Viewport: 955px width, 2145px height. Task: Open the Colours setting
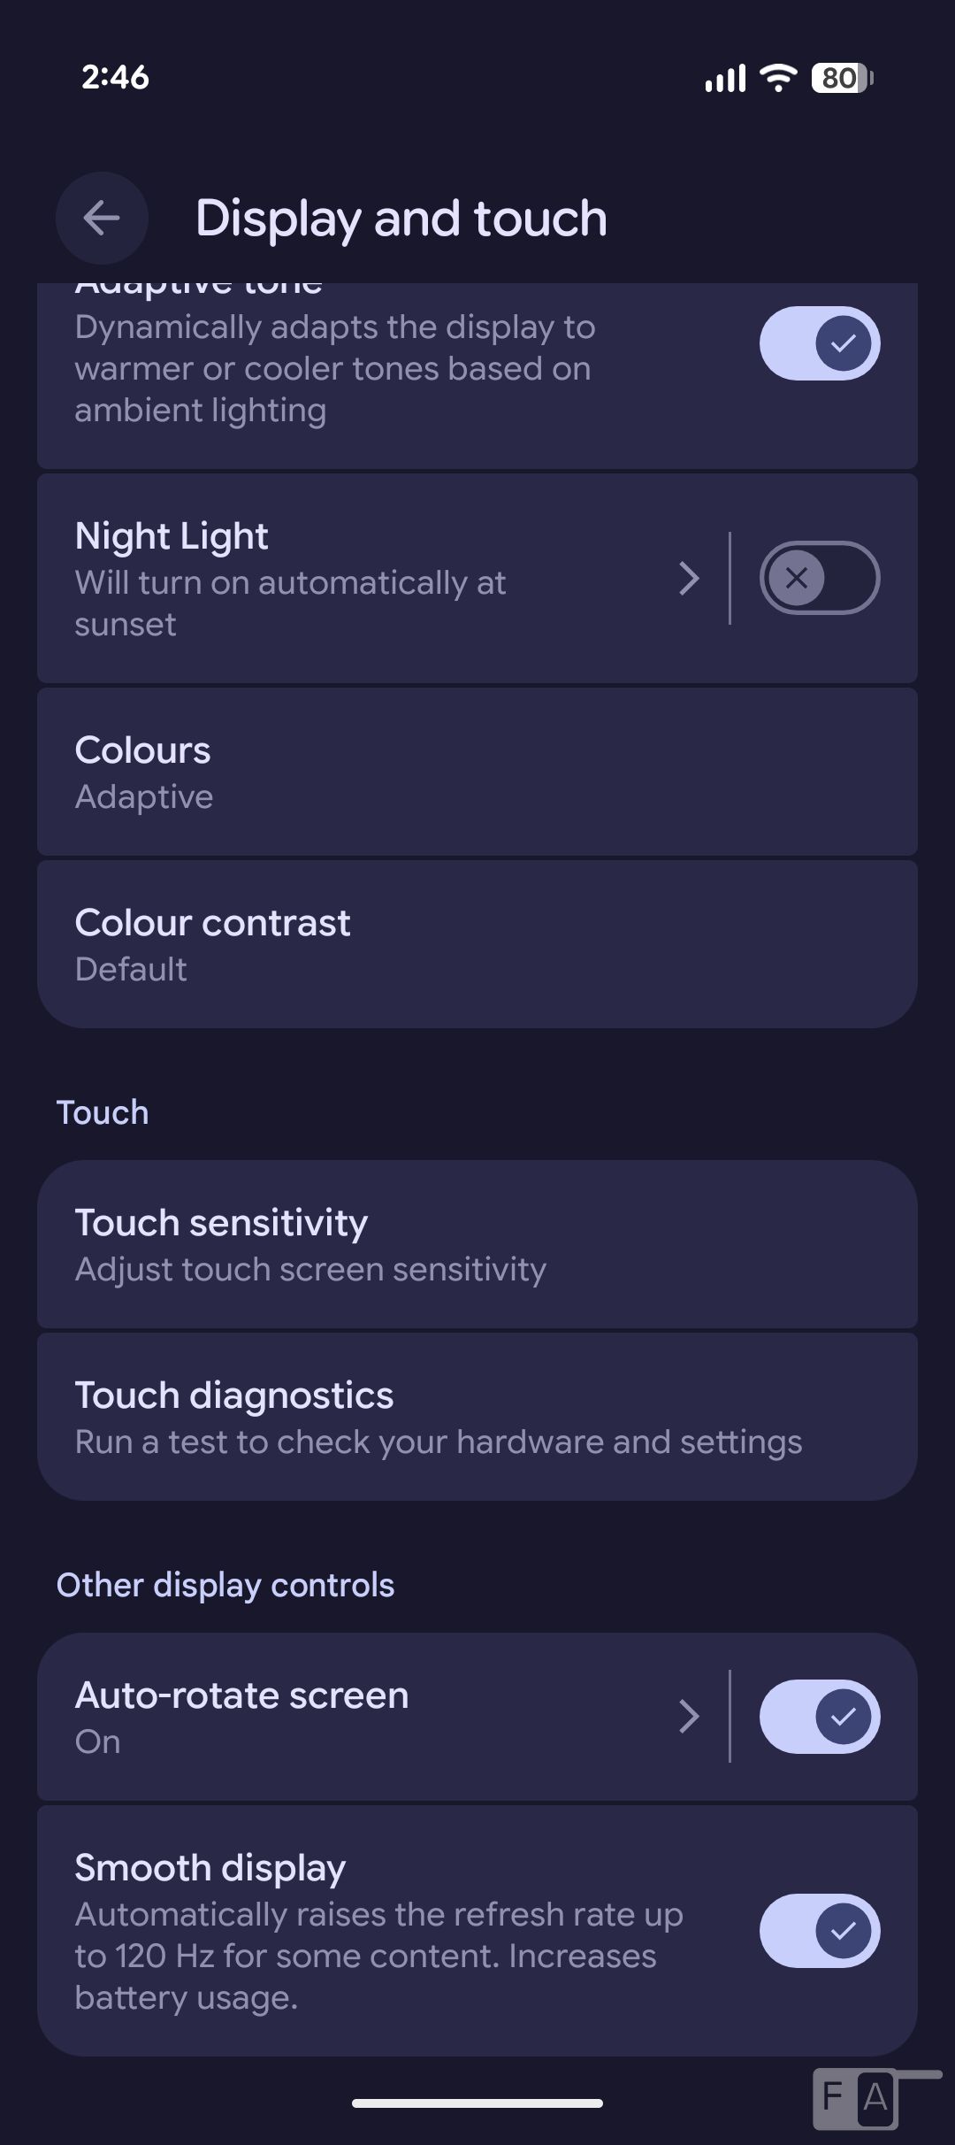click(x=477, y=772)
